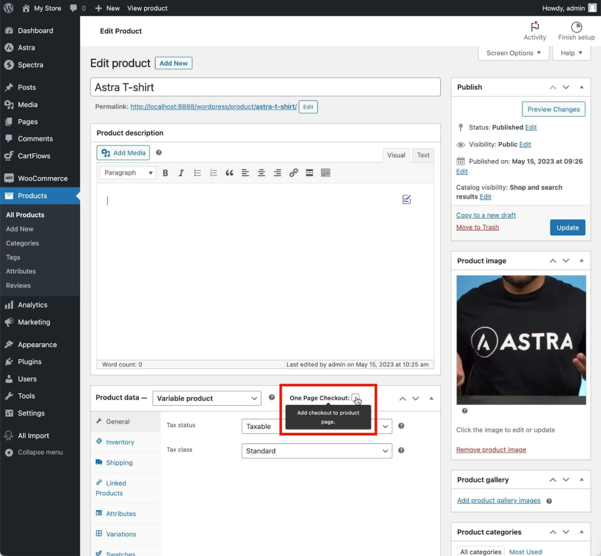Screen dimensions: 601x556
Task: Insert a numbered list
Action: point(214,173)
